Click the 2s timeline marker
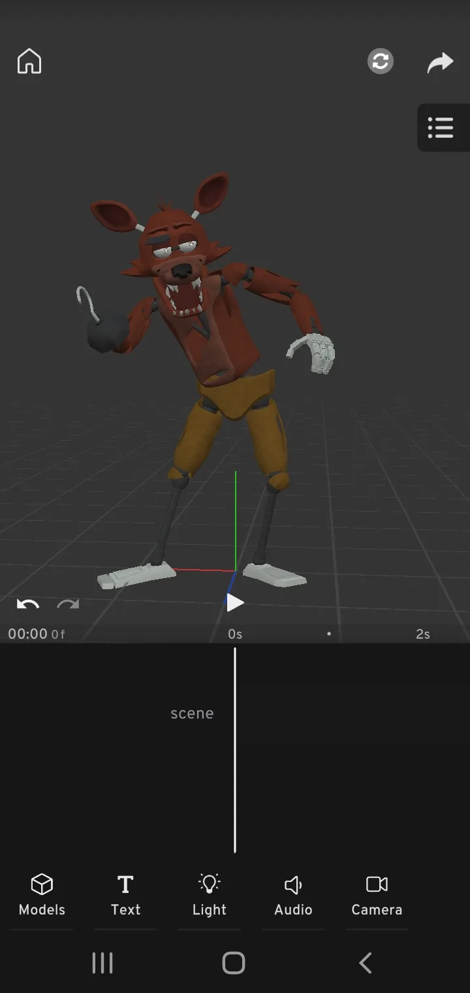 423,634
